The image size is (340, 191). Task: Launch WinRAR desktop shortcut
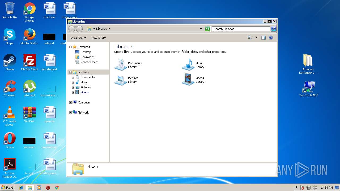(x=29, y=115)
